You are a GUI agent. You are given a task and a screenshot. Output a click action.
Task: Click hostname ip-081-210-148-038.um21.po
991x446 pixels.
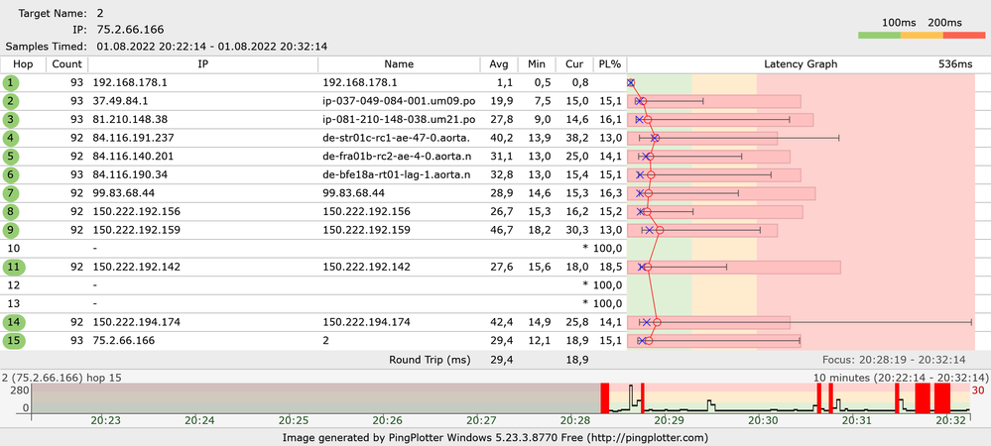tap(399, 119)
